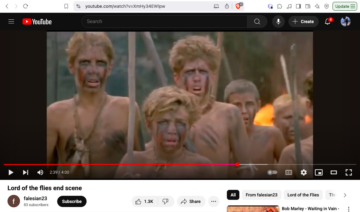Viewport: 360px width, 212px height.
Task: Open the Create menu
Action: [303, 22]
